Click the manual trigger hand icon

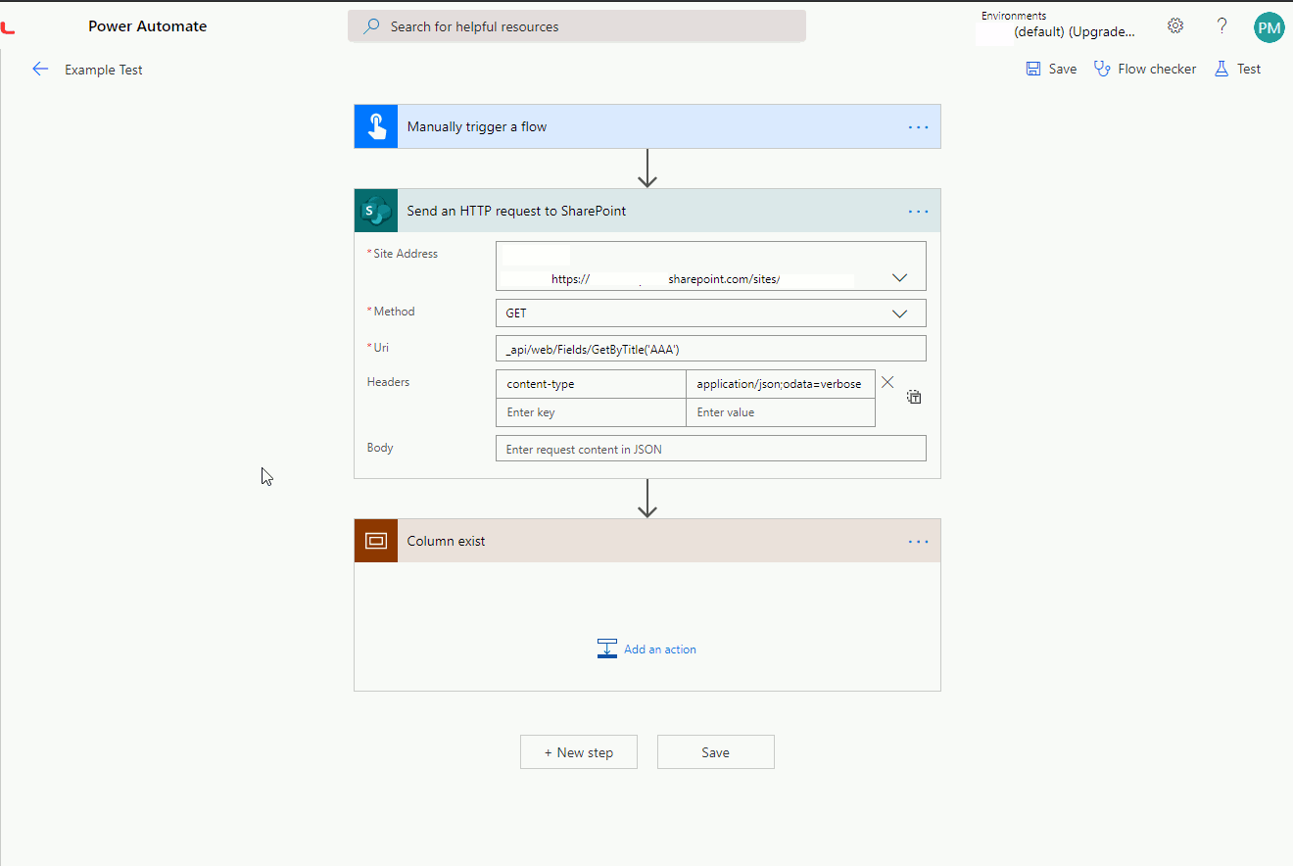pyautogui.click(x=376, y=126)
